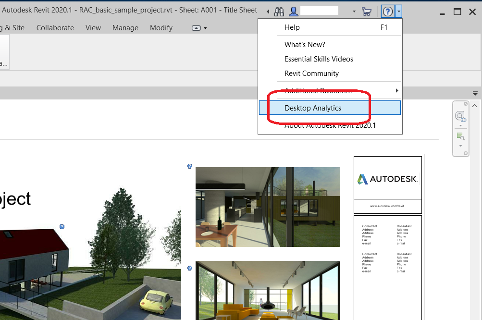Select Desktop Analytics from the Help menu
The width and height of the screenshot is (482, 320).
(x=312, y=109)
